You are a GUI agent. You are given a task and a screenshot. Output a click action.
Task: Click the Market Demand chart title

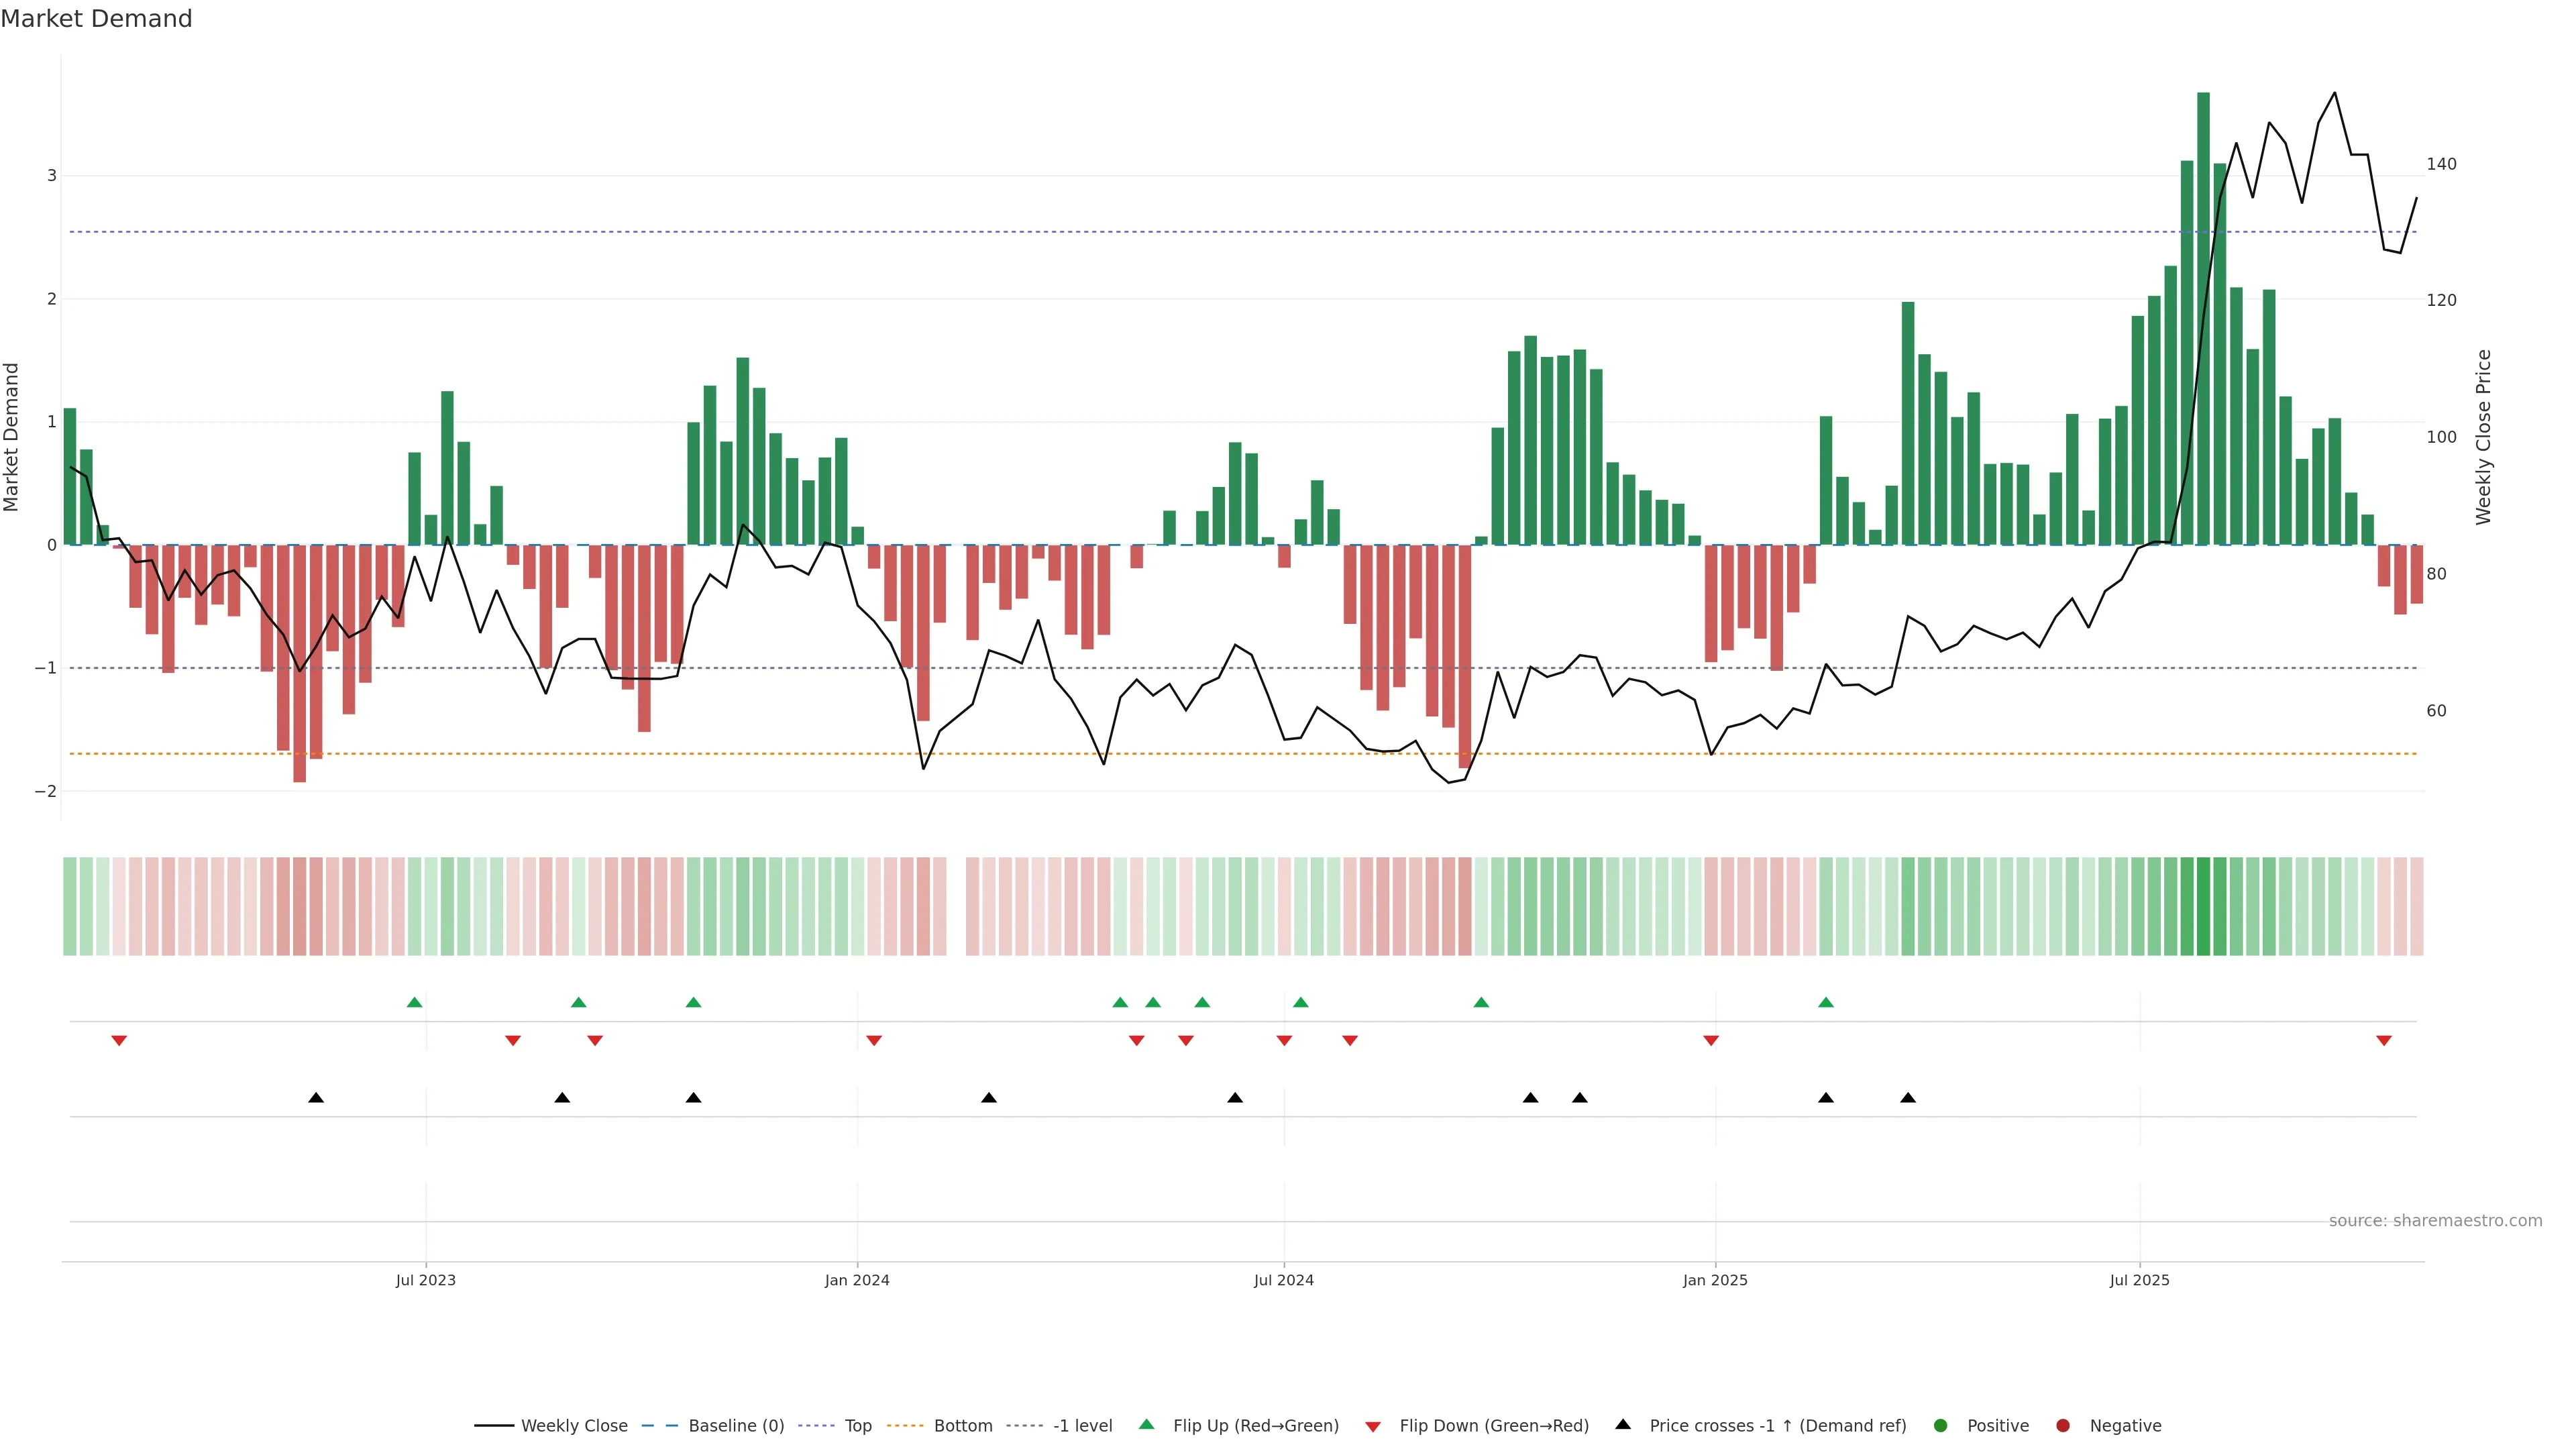[96, 19]
